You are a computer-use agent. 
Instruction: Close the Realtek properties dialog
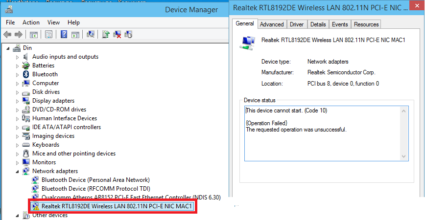coord(417,6)
